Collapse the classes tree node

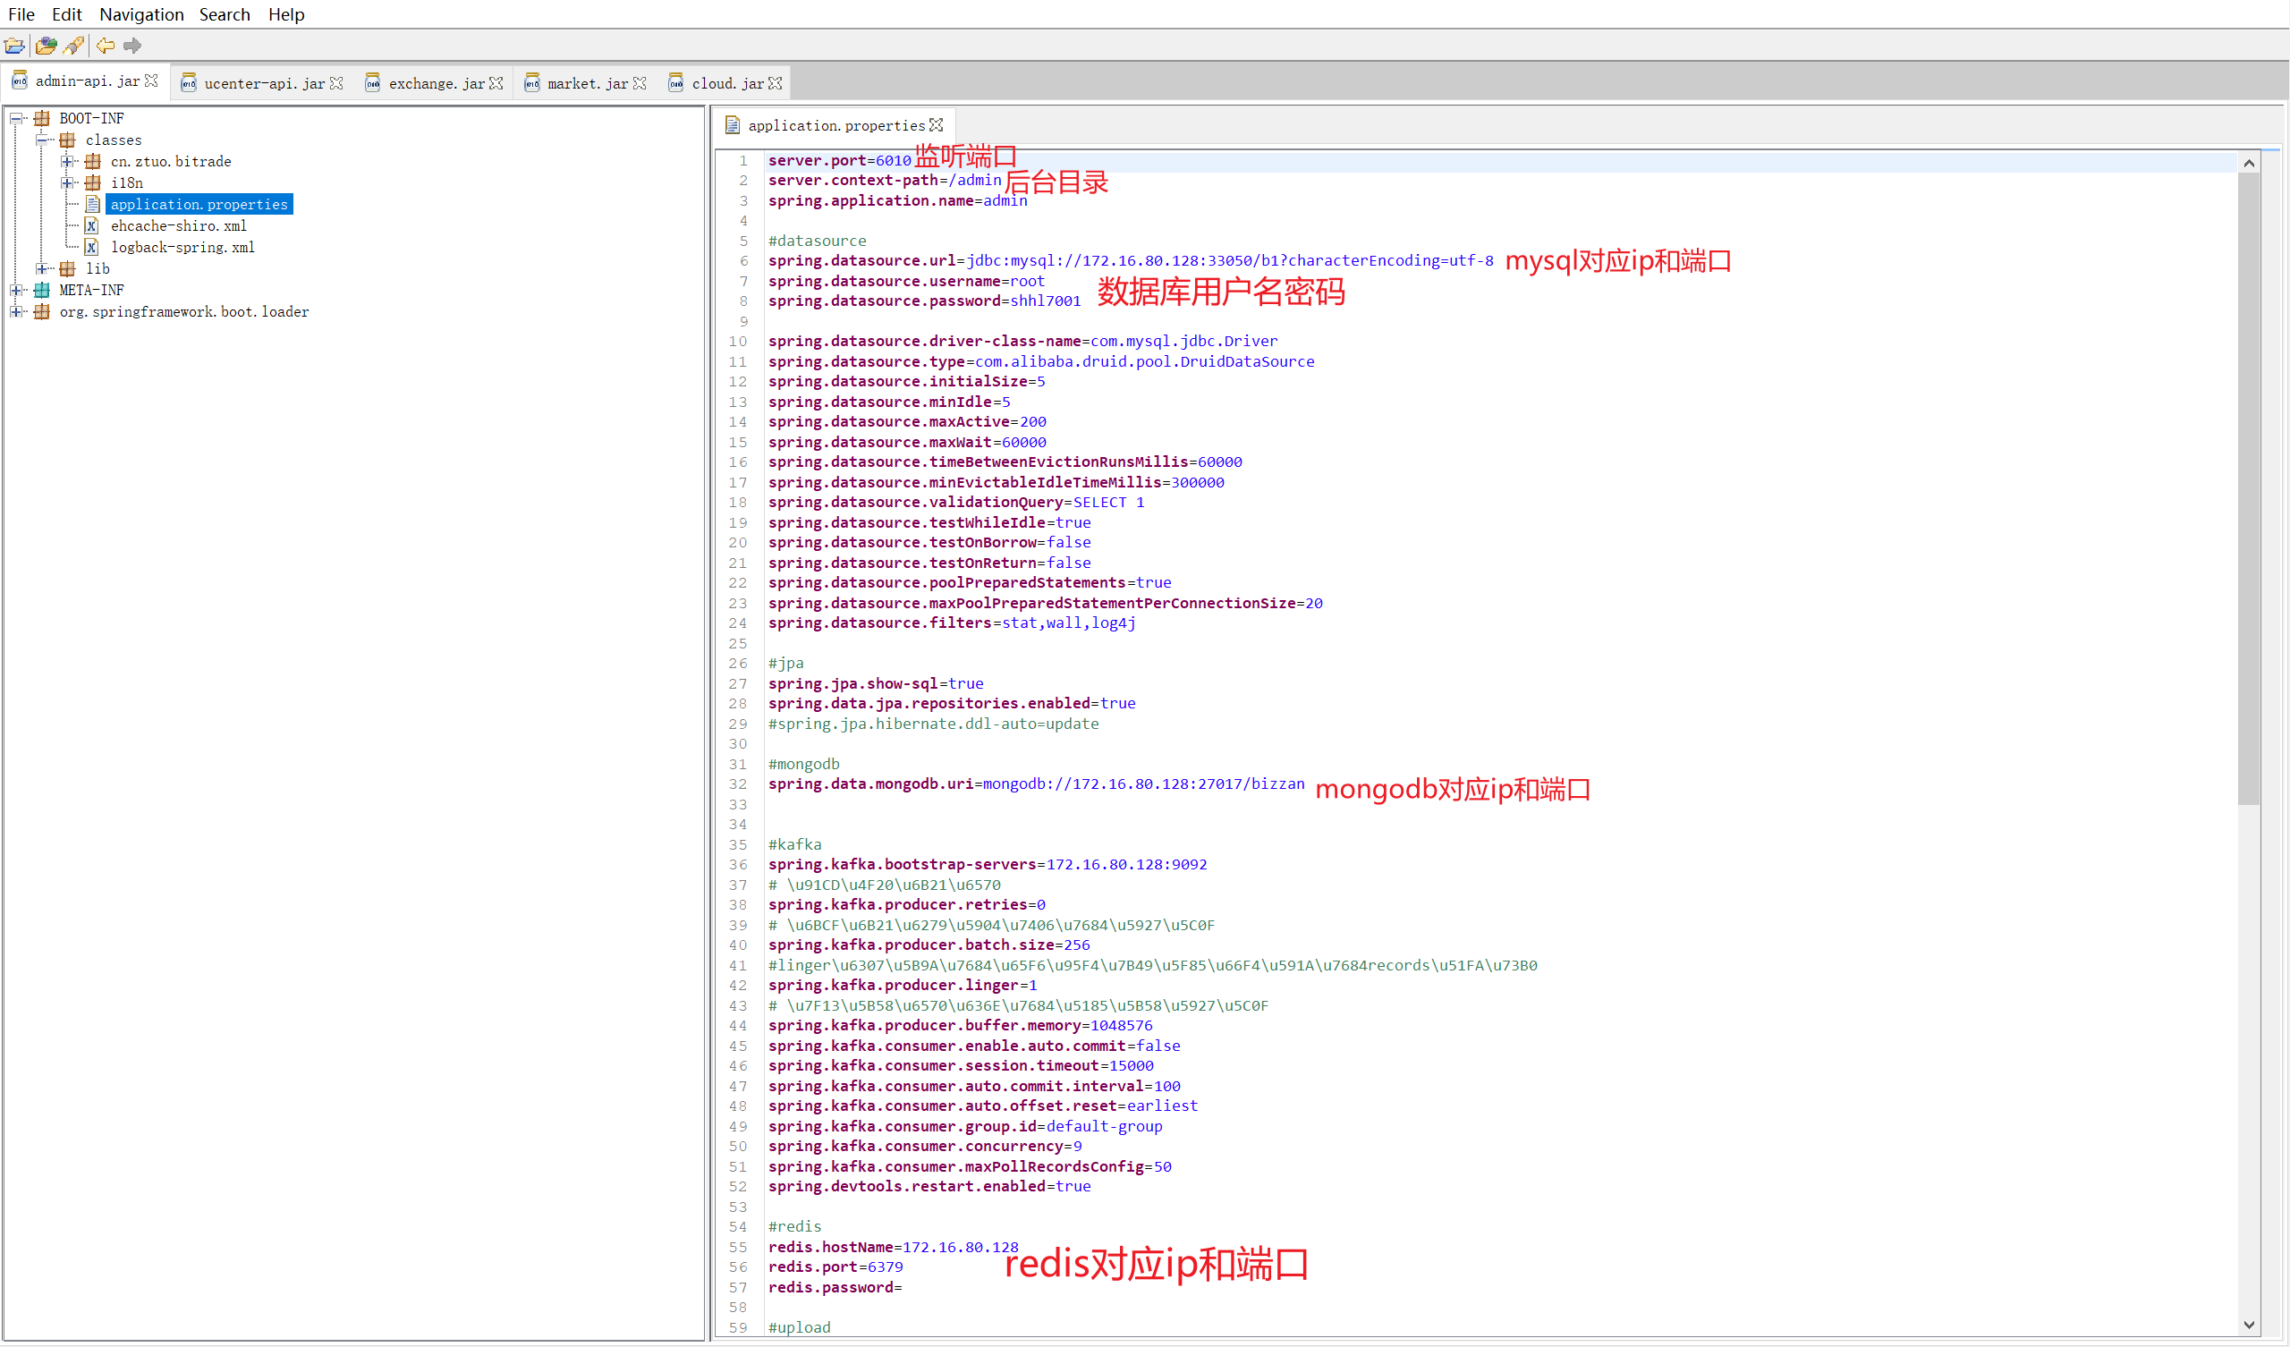(x=42, y=140)
